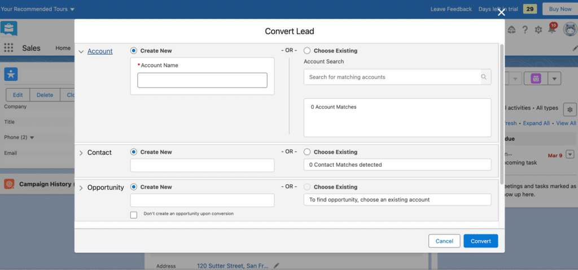The height and width of the screenshot is (270, 578).
Task: Click the Help question mark icon
Action: 525,30
